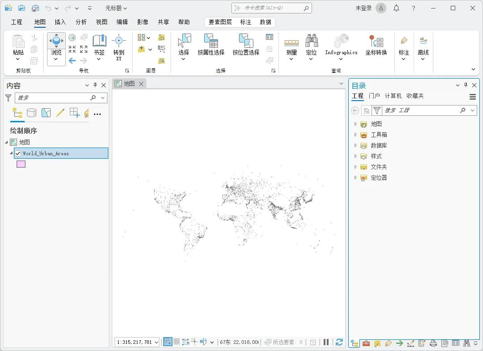
Task: Open the 书签 (Bookmarks) gallery
Action: pos(99,47)
